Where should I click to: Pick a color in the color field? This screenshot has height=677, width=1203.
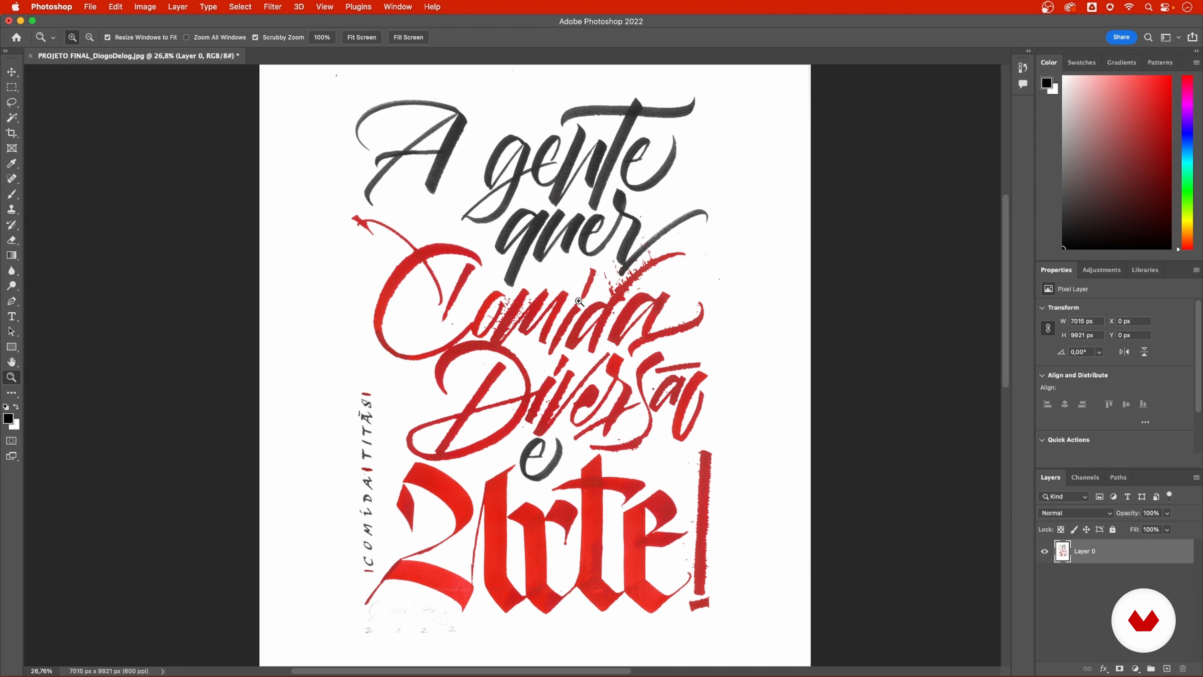(1117, 162)
